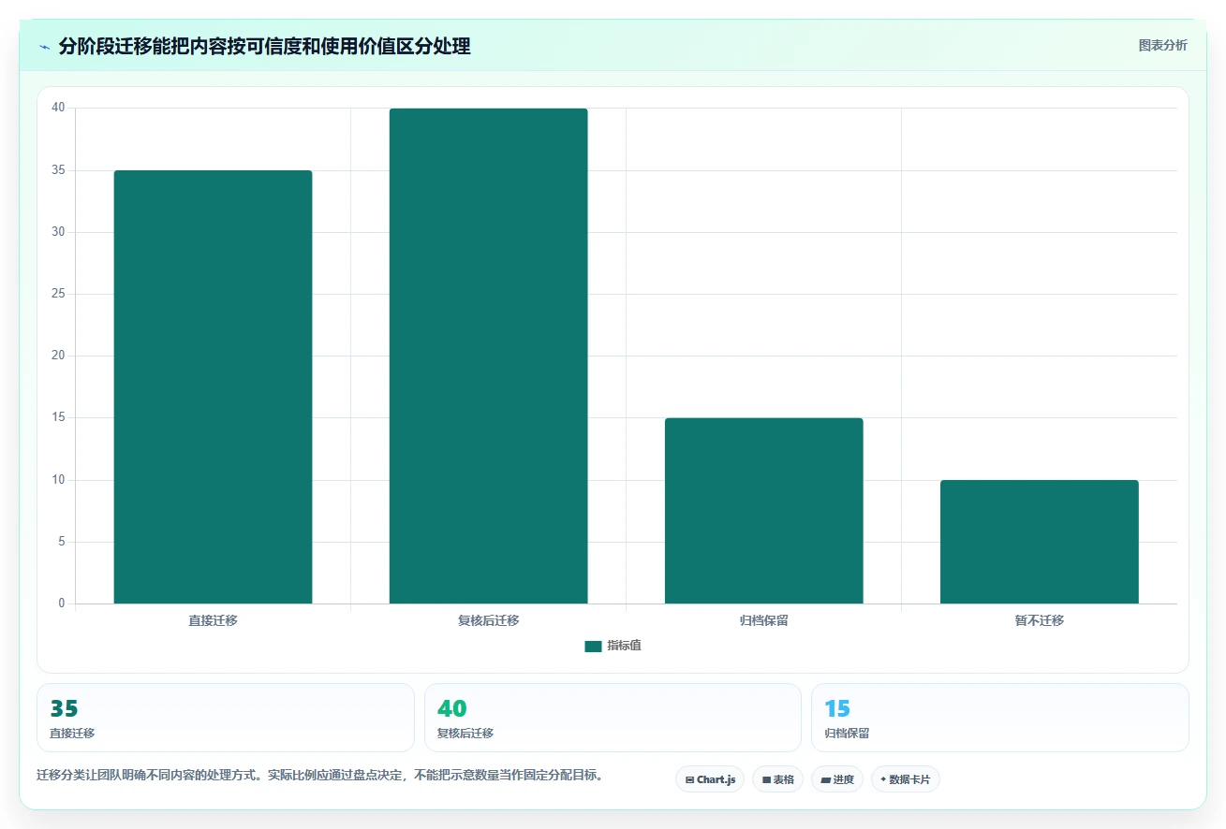Click the 暂不迁移 x-axis label
The height and width of the screenshot is (829, 1226).
(1039, 620)
